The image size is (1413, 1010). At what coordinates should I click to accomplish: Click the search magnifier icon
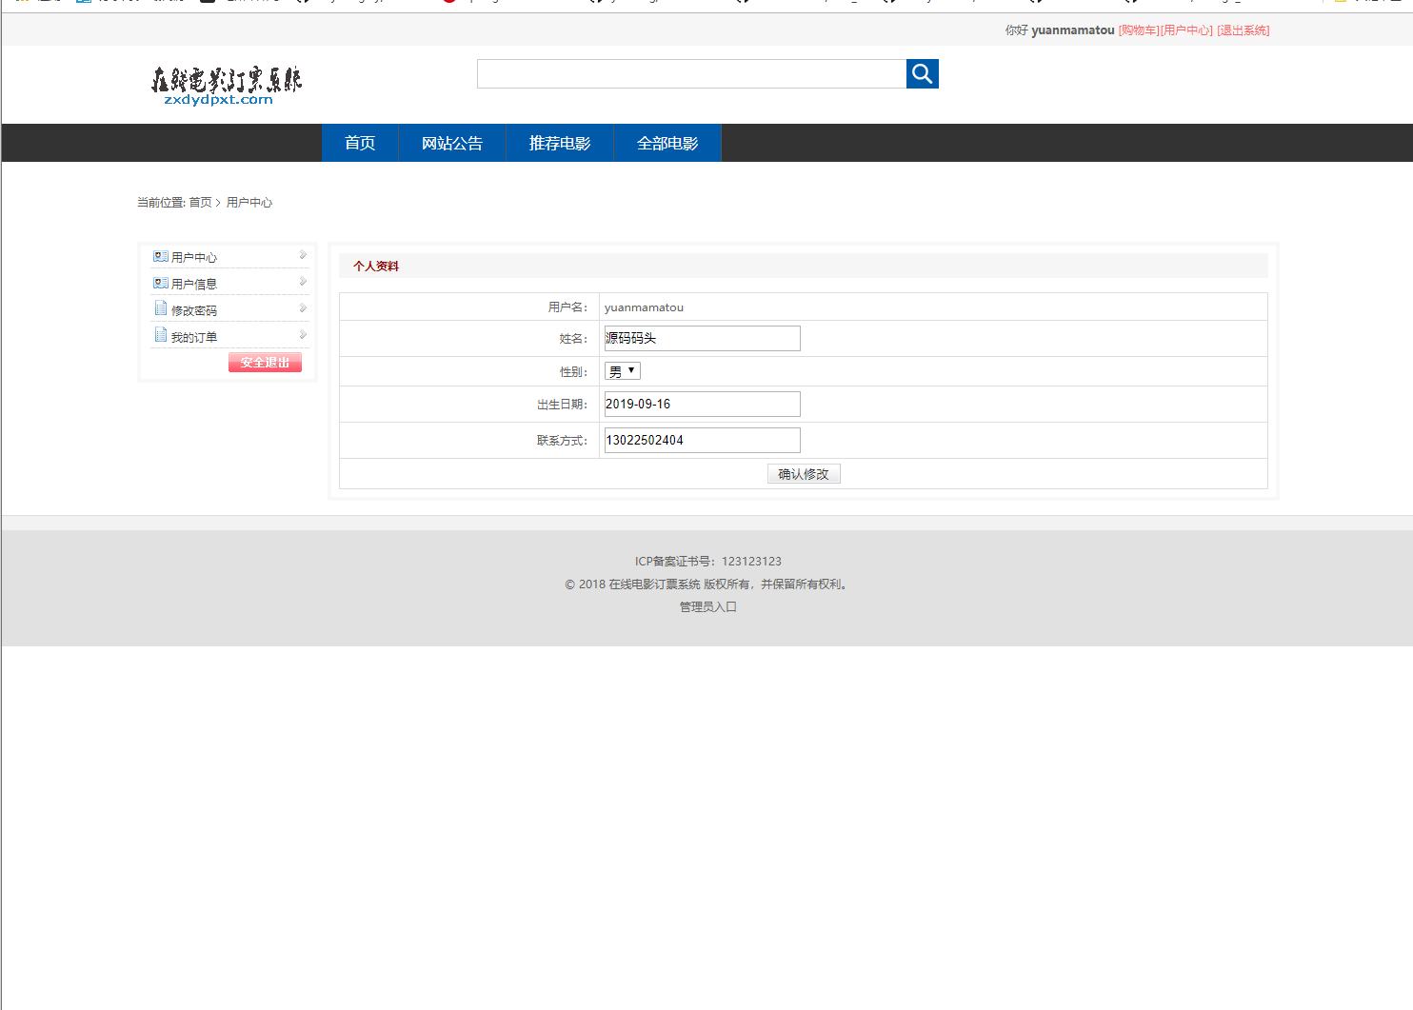921,73
